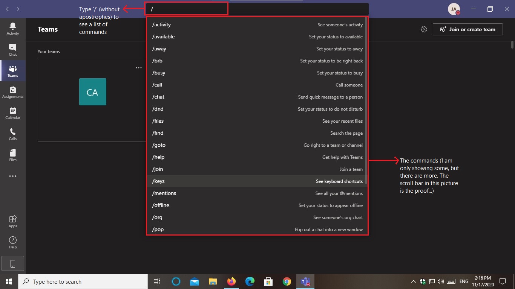Open Assignments in the sidebar

pos(13,92)
